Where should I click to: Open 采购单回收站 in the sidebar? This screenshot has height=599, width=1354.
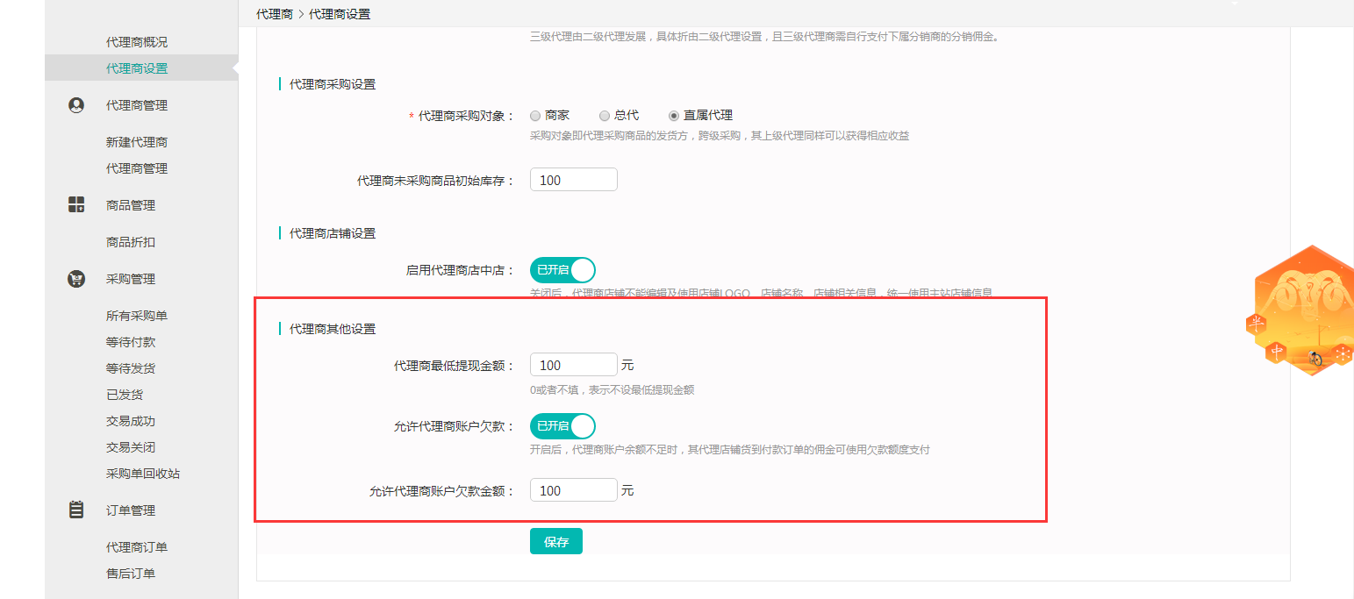click(142, 474)
